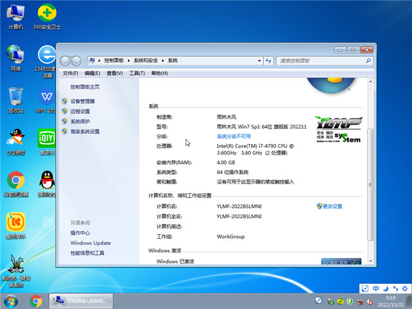Expand the 系统和安全 breadcrumb arrow
The width and height of the screenshot is (412, 309).
click(164, 60)
